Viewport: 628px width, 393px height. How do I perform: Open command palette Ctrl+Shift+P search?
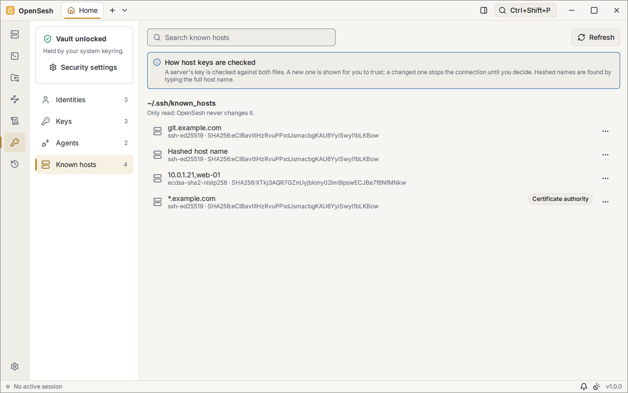(x=525, y=10)
